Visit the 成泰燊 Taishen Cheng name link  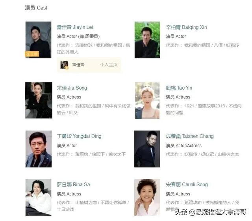[190, 136]
